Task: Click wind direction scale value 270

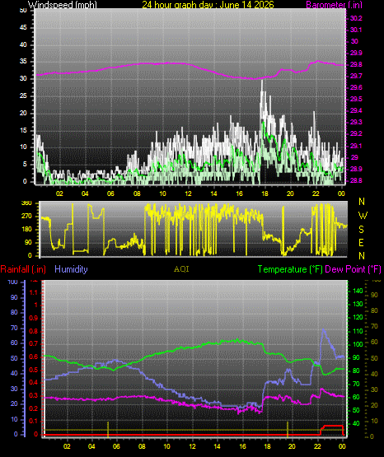Action: tap(26, 217)
